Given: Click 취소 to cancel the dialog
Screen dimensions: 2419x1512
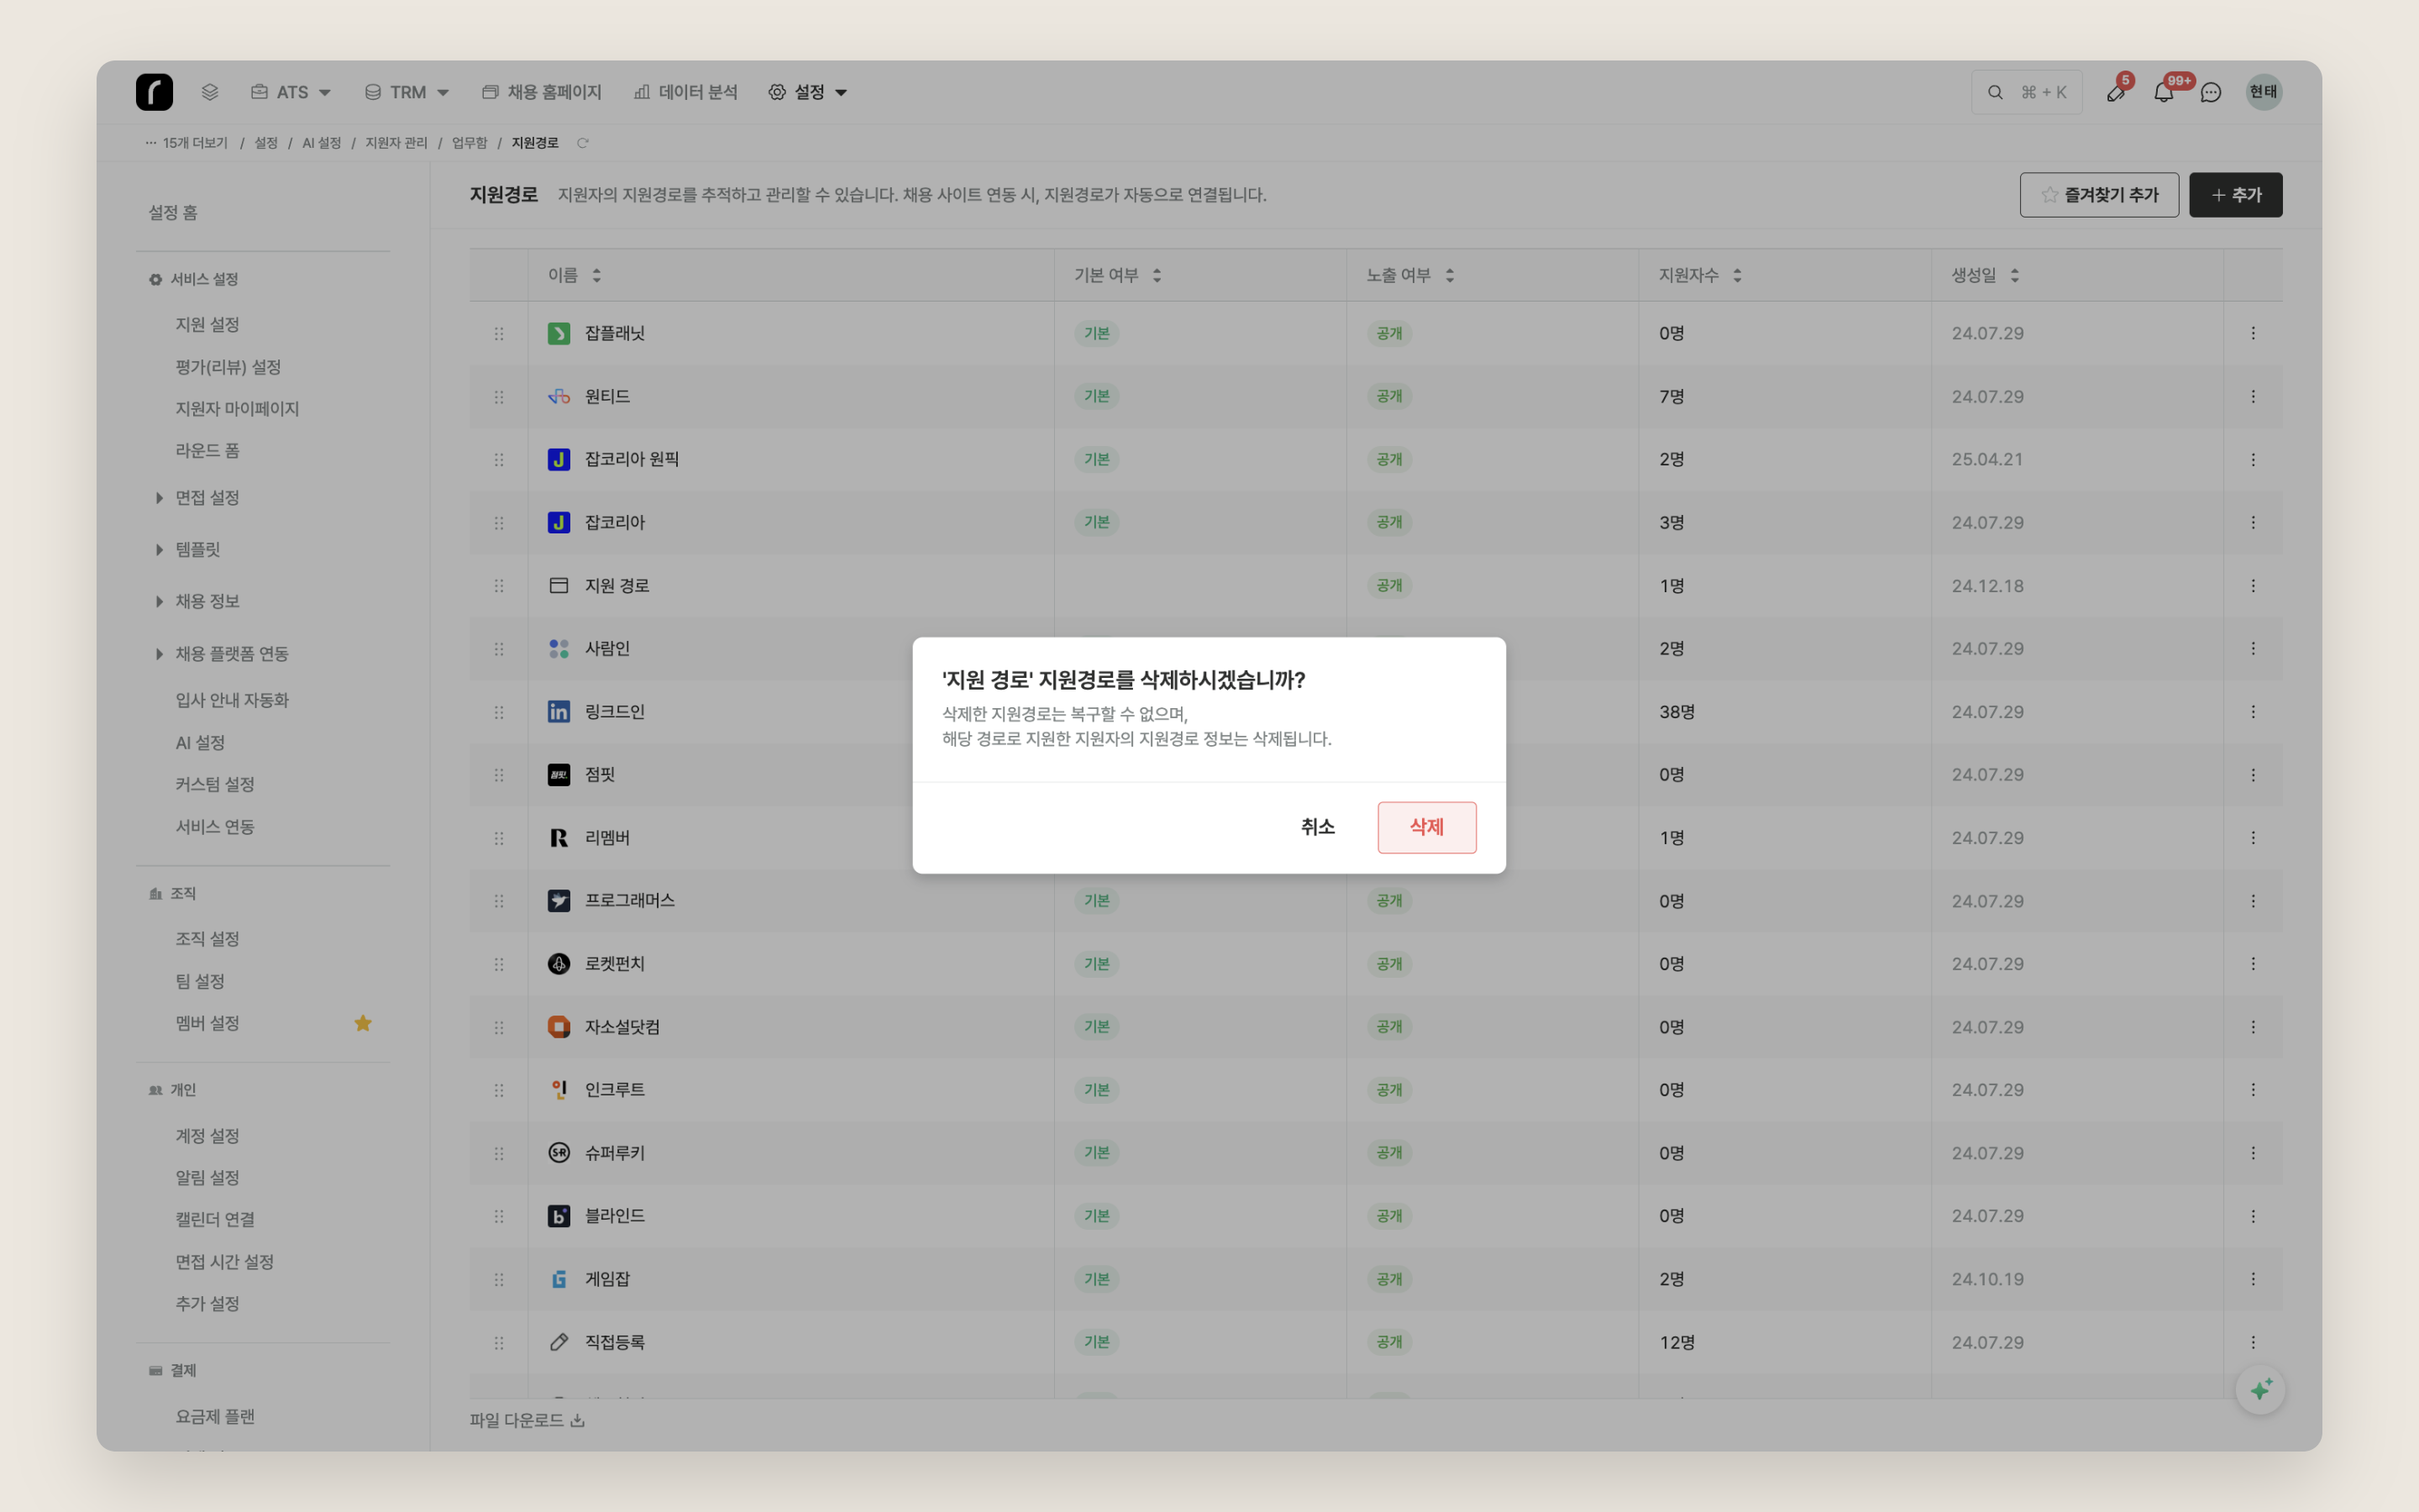Looking at the screenshot, I should point(1318,827).
